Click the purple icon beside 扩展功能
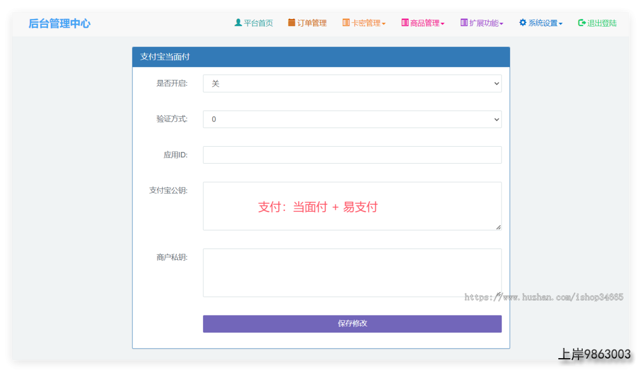The image size is (641, 372). tap(464, 23)
